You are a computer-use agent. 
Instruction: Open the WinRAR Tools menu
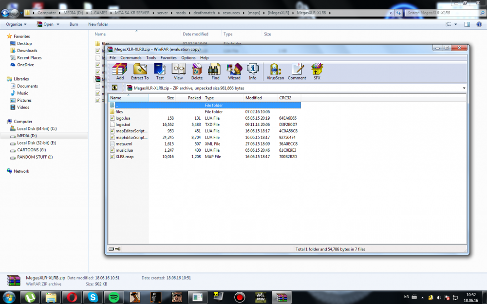point(151,58)
